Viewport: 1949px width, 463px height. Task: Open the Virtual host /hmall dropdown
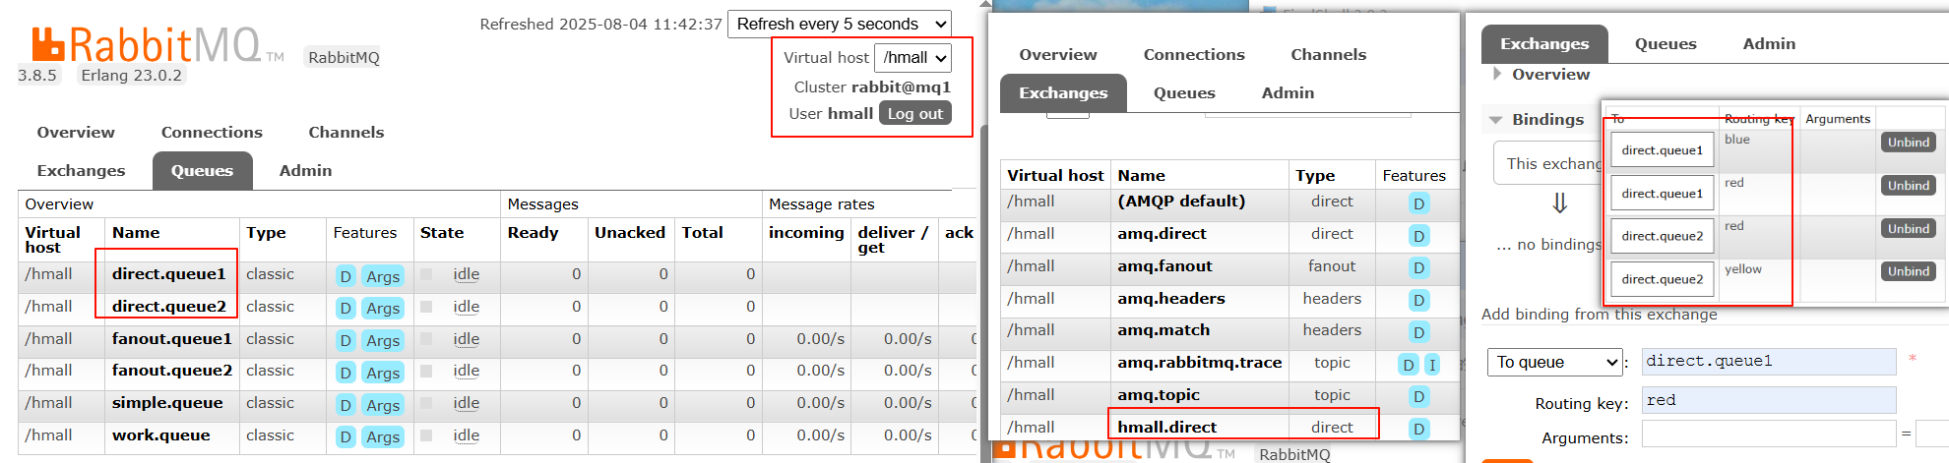click(912, 58)
